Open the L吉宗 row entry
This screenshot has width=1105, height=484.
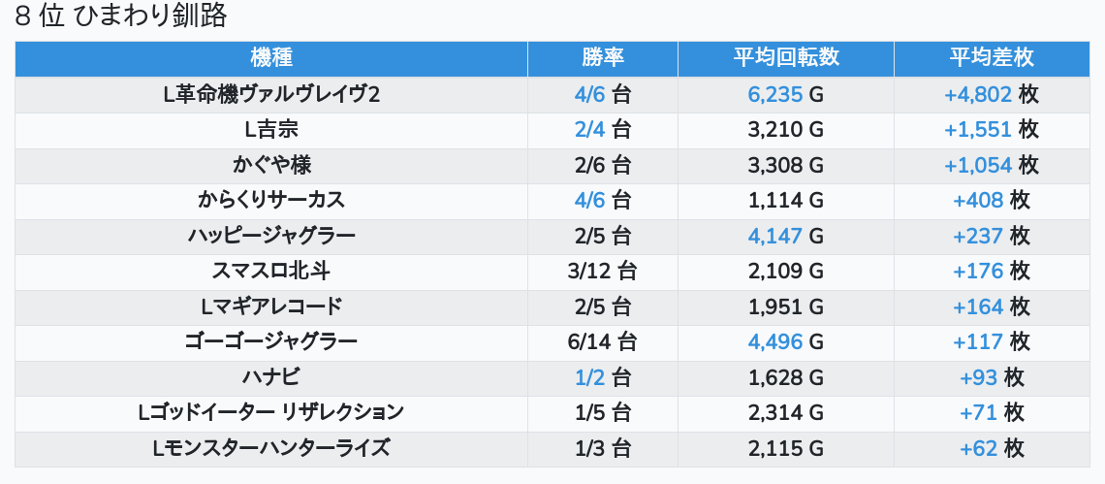click(271, 130)
